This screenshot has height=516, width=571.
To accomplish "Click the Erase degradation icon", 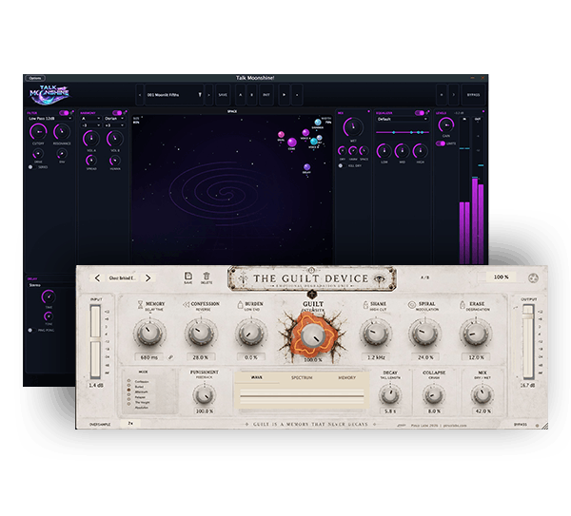I will point(463,304).
